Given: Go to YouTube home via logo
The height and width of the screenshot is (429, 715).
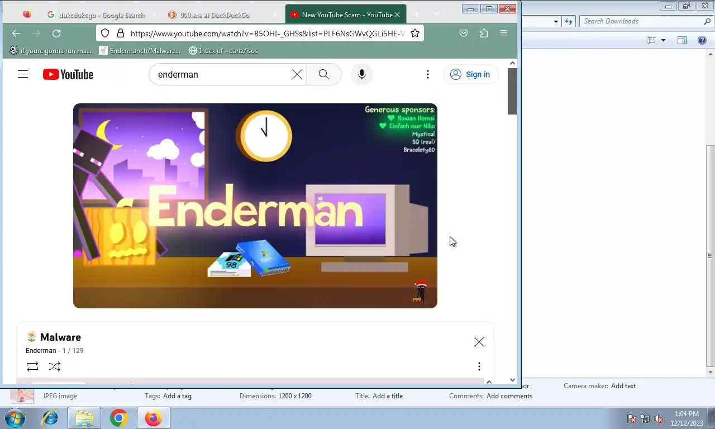Looking at the screenshot, I should click(x=68, y=74).
